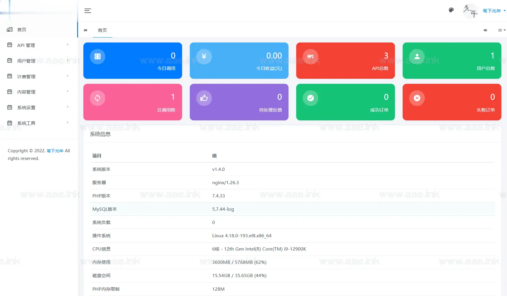Click the 成功订单 label
This screenshot has height=296, width=507.
[379, 110]
